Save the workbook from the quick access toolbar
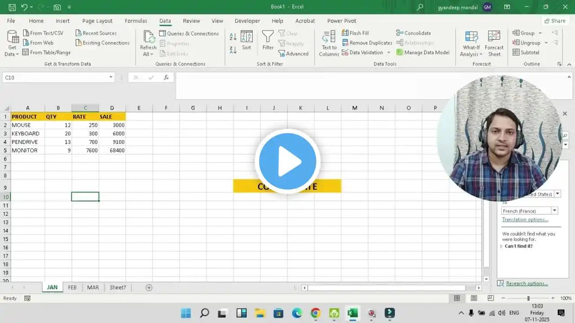The height and width of the screenshot is (323, 575). tap(12, 7)
